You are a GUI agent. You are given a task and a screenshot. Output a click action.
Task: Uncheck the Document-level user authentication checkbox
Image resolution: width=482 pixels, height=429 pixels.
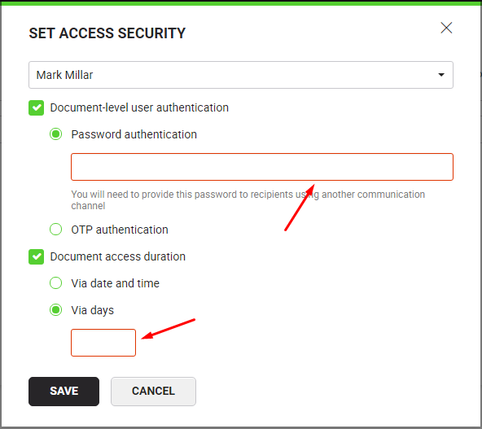(37, 108)
